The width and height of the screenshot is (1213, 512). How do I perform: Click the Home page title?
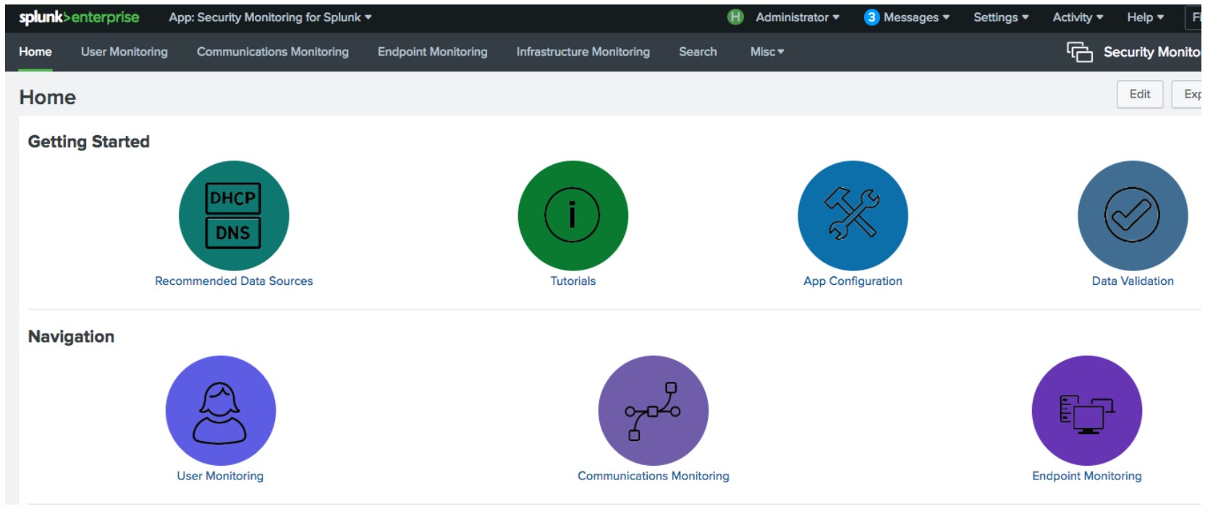coord(48,97)
